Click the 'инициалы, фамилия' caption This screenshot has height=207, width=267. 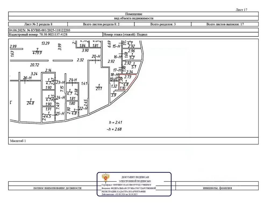217,188
